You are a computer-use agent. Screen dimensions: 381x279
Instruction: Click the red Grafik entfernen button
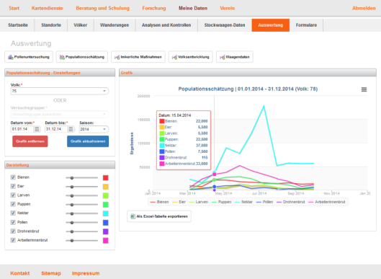point(30,141)
